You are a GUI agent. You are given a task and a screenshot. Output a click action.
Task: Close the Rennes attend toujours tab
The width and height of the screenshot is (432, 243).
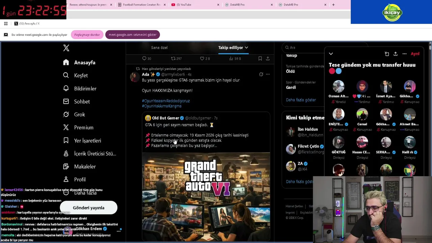tap(111, 5)
